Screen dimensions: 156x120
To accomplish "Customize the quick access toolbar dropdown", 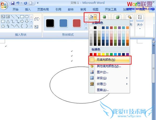I will pos(38,3).
